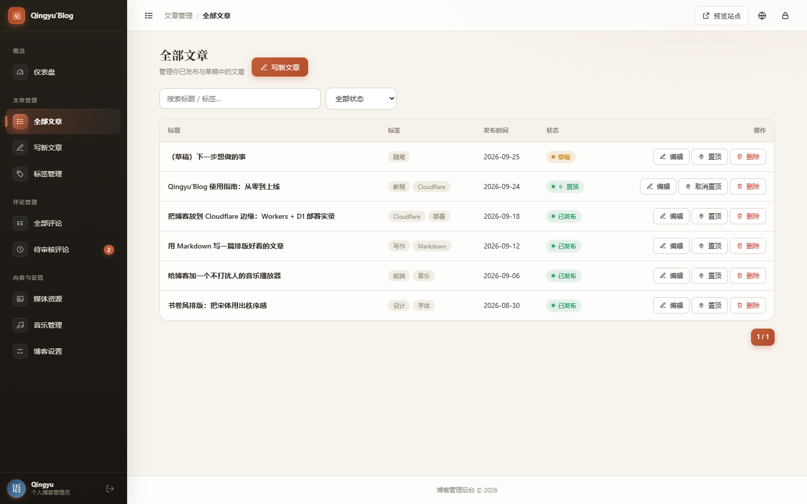The height and width of the screenshot is (504, 807).
Task: Delete the 书卷风排版 article
Action: tap(748, 305)
